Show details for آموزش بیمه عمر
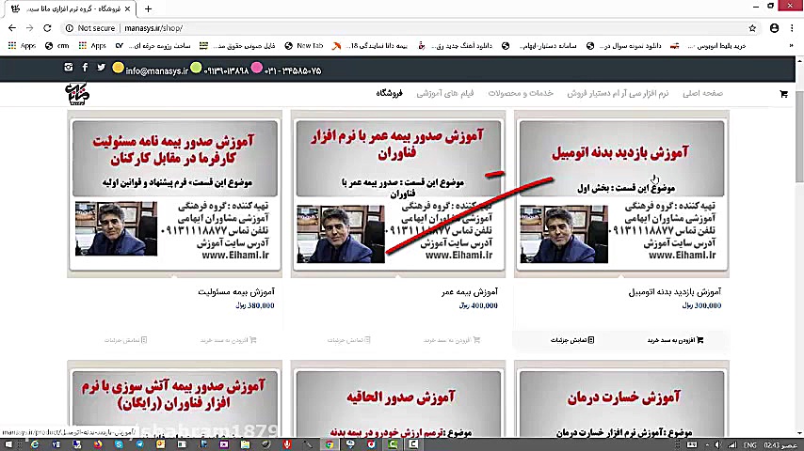The image size is (804, 451). tap(348, 340)
